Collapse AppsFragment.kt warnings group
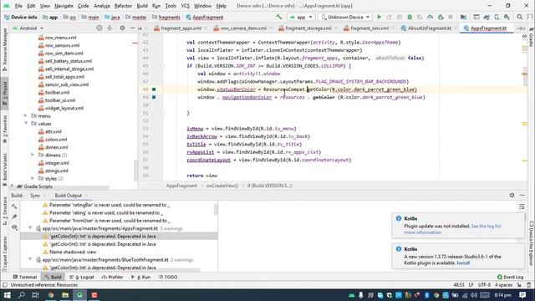This screenshot has height=301, width=535. point(30,228)
